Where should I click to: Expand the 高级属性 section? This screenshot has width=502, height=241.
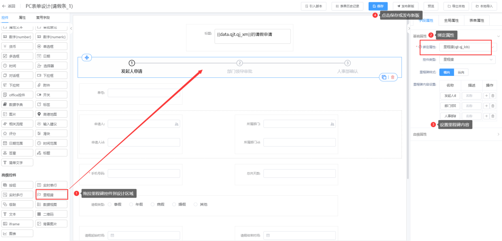(455, 135)
